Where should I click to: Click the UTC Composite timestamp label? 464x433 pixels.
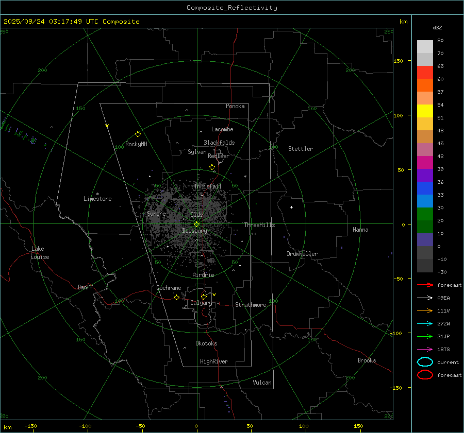coord(71,21)
